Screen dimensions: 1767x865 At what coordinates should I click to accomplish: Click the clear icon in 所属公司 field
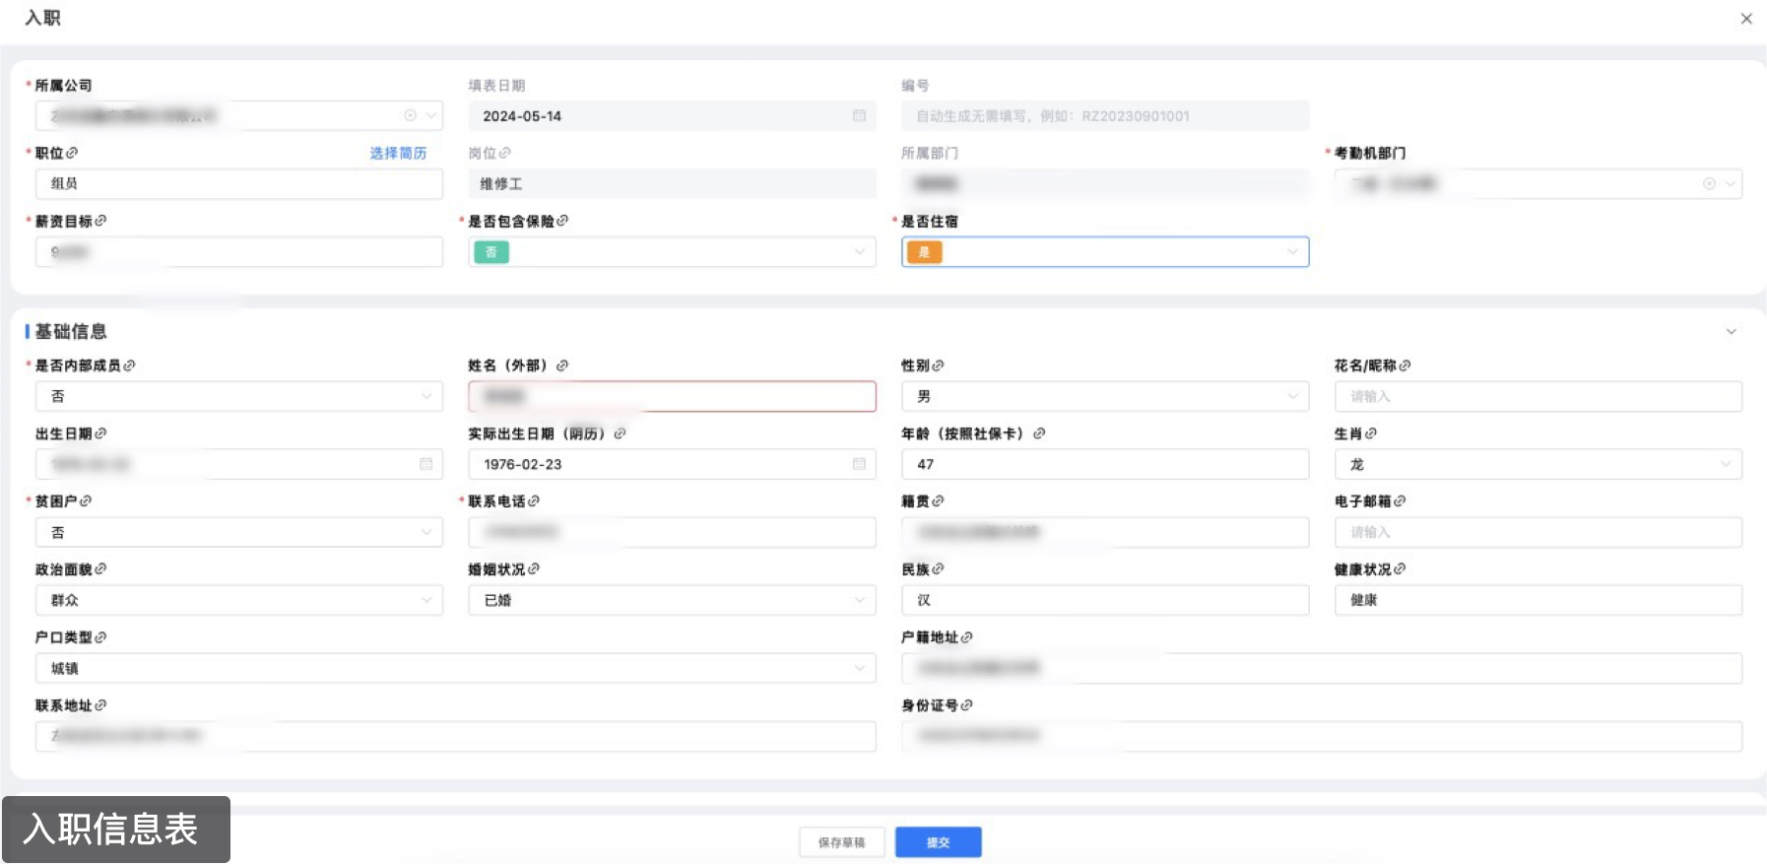411,115
